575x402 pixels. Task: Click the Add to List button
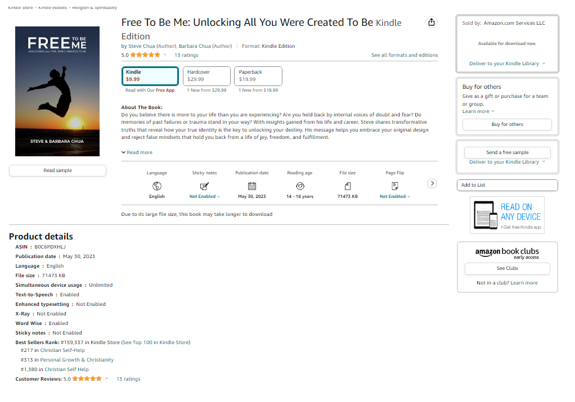(507, 185)
